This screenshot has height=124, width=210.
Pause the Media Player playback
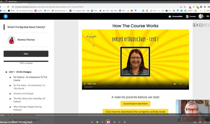click(108, 122)
